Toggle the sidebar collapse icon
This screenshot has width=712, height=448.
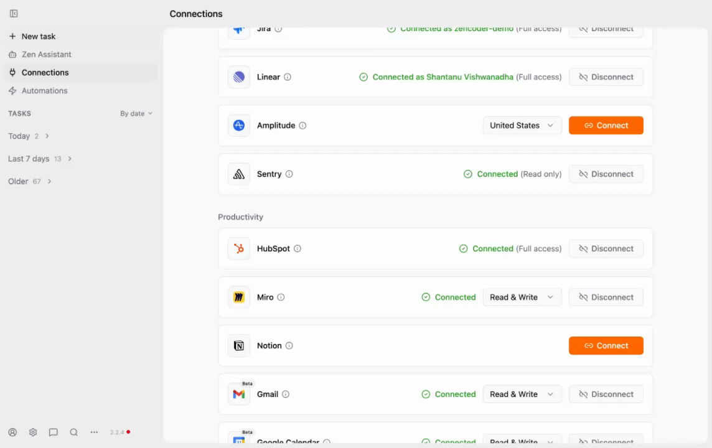pos(14,14)
